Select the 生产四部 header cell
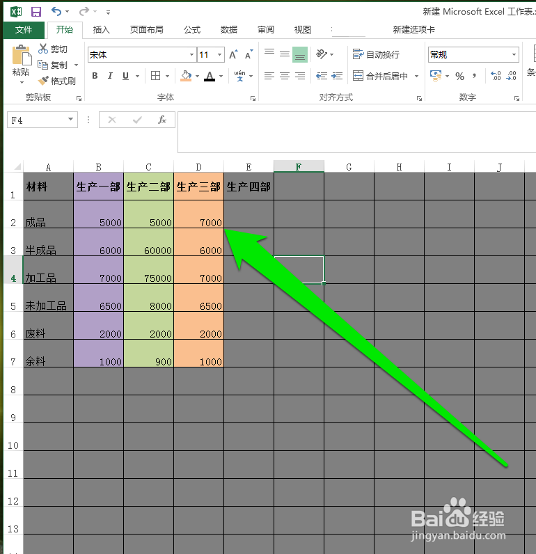This screenshot has width=536, height=554. click(x=249, y=187)
